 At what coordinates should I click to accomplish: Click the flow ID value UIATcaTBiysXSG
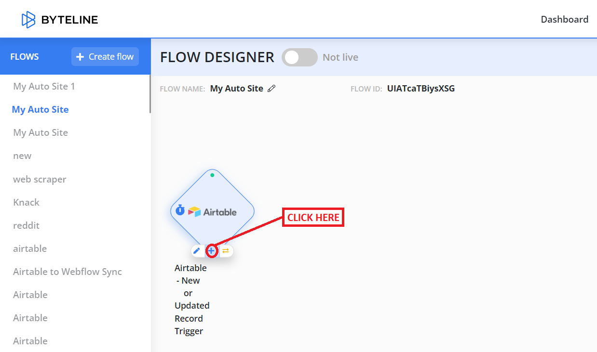click(421, 89)
